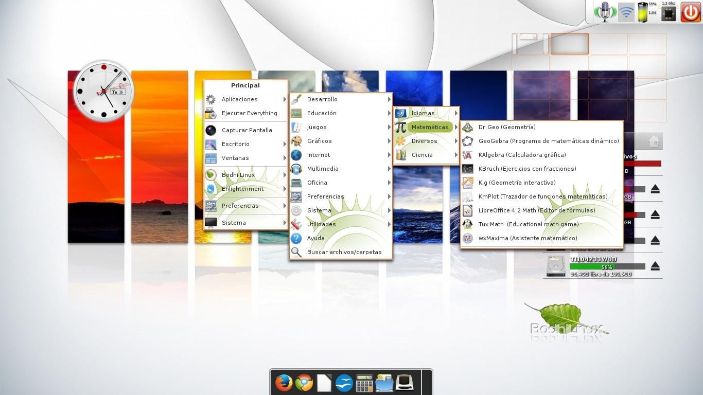703x395 pixels.
Task: Open Firefox from the dock
Action: pos(284,383)
